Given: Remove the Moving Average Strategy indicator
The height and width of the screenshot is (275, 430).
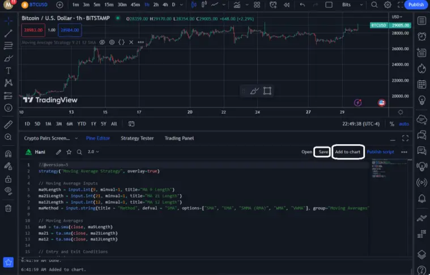Looking at the screenshot, I should pyautogui.click(x=131, y=42).
